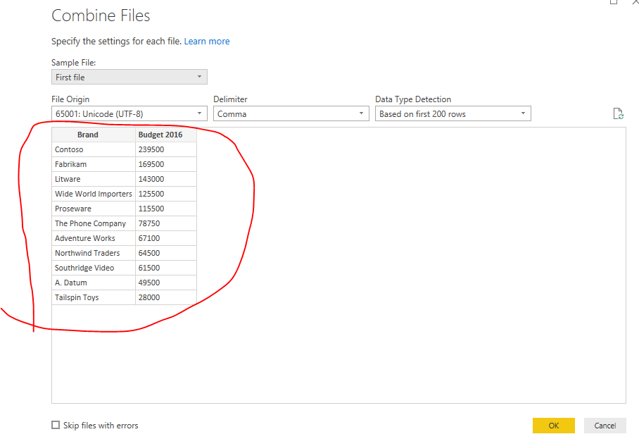Click the Northwind Traders cell
The image size is (639, 446).
[94, 253]
